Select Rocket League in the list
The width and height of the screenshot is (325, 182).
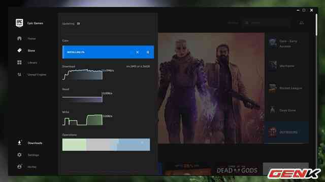[286, 88]
